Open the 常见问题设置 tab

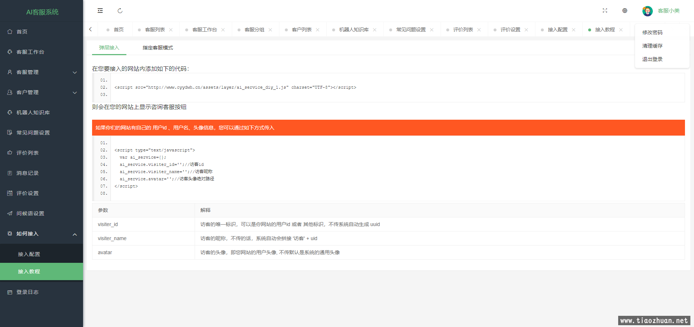411,30
